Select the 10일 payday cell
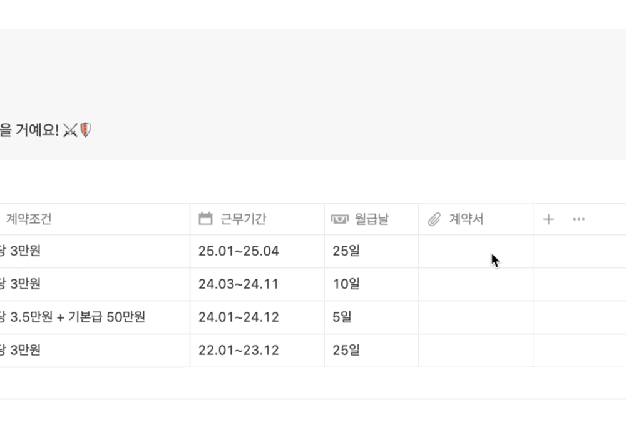626x425 pixels. tap(346, 284)
